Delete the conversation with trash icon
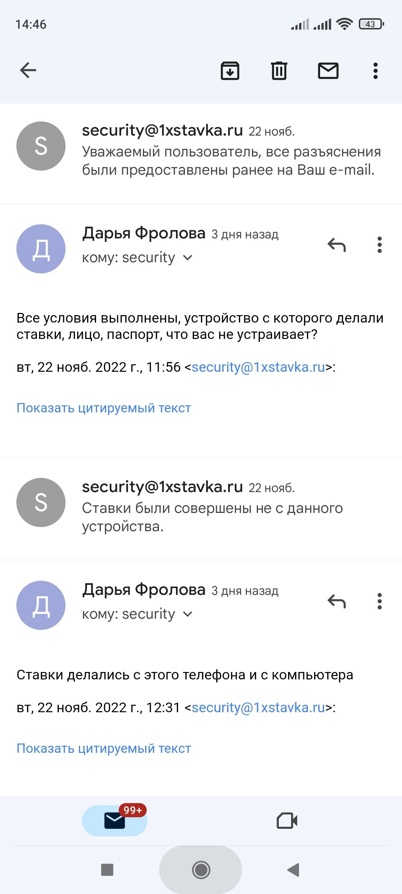Viewport: 402px width, 894px height. [279, 70]
